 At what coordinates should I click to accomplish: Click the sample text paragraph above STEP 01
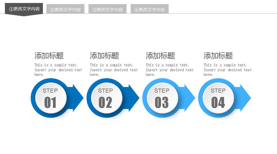pos(58,70)
